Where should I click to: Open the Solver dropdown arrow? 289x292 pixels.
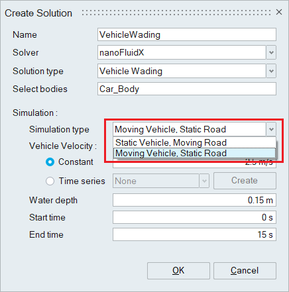click(x=271, y=52)
